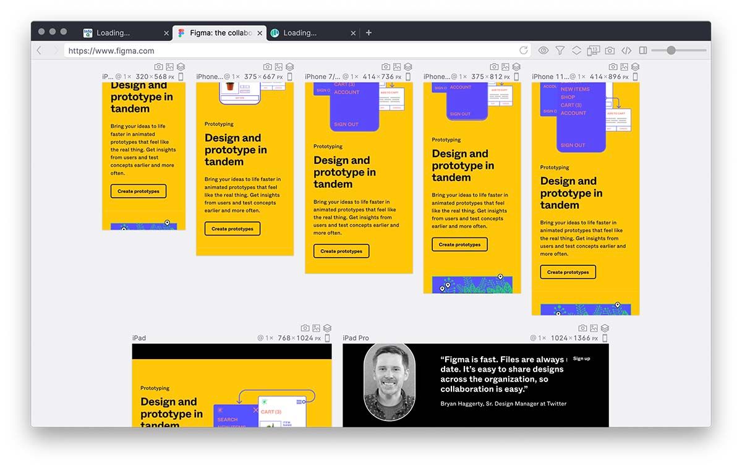Click layers icon above the 375×667 device
The height and width of the screenshot is (468, 742).
click(289, 67)
